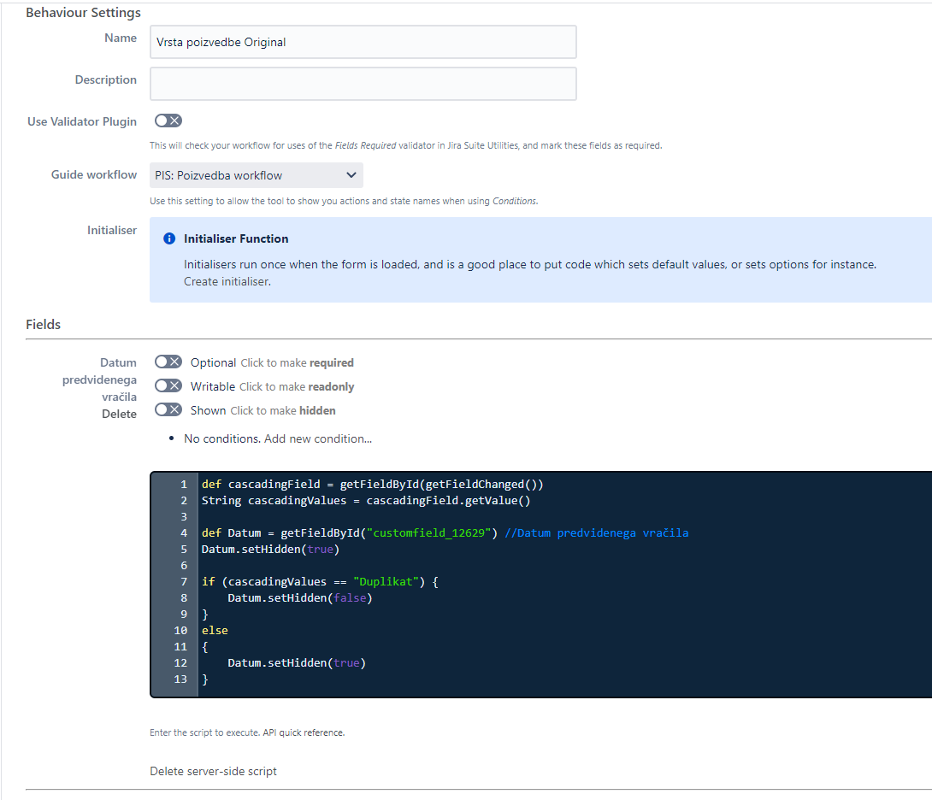Click the else keyword on line 10
The image size is (932, 800).
coord(215,631)
